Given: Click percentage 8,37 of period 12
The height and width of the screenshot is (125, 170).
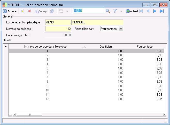Looking at the screenshot, I should [x=159, y=99].
